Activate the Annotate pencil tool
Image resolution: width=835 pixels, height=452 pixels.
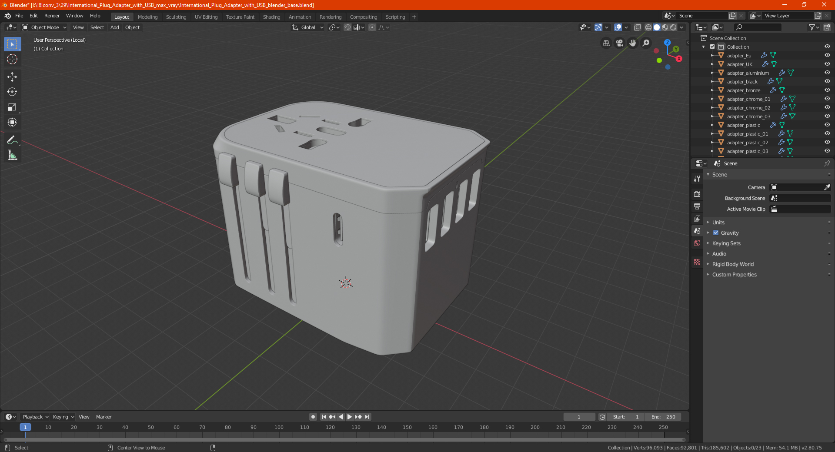coord(12,140)
